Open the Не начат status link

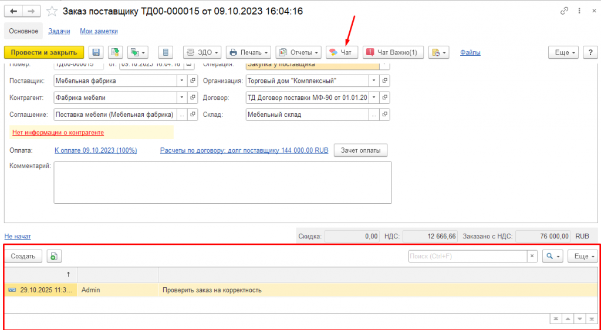click(18, 237)
